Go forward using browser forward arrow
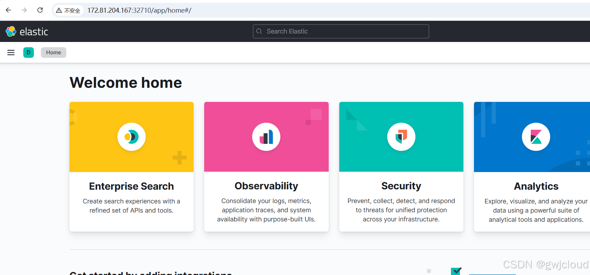This screenshot has width=590, height=275. click(24, 10)
